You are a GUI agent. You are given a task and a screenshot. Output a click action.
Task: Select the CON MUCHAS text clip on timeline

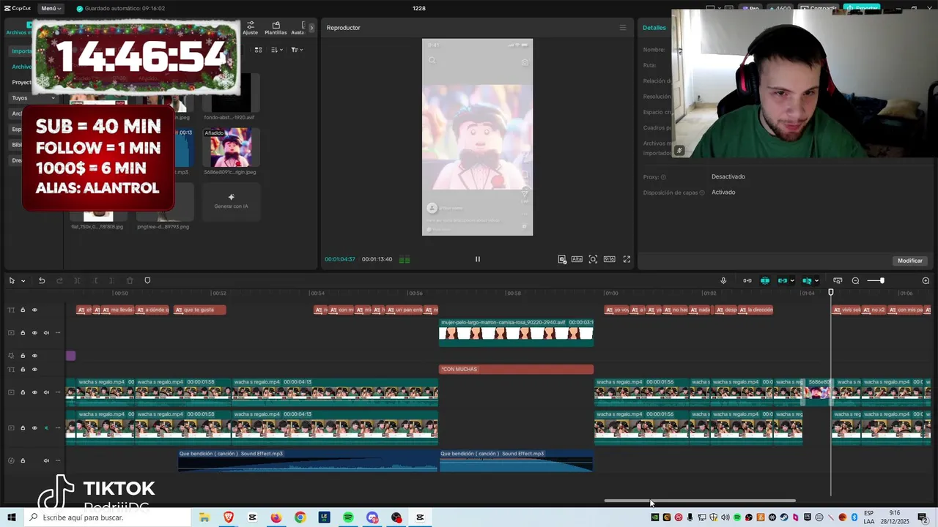pos(516,370)
